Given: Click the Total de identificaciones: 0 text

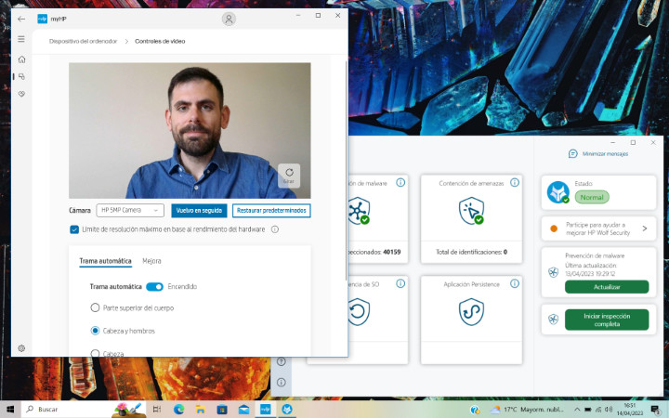Looking at the screenshot, I should tap(471, 252).
